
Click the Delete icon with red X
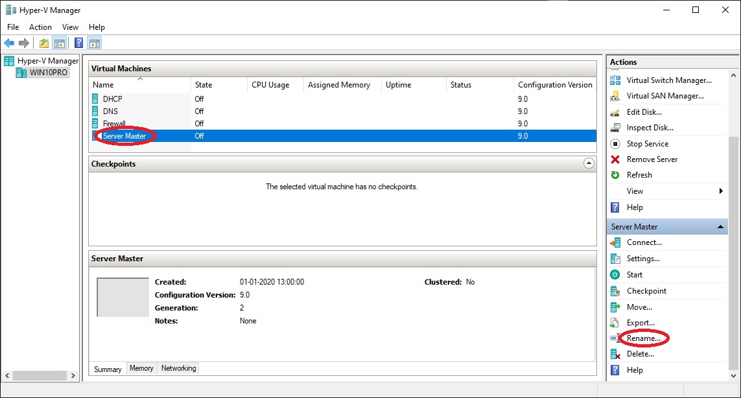615,354
